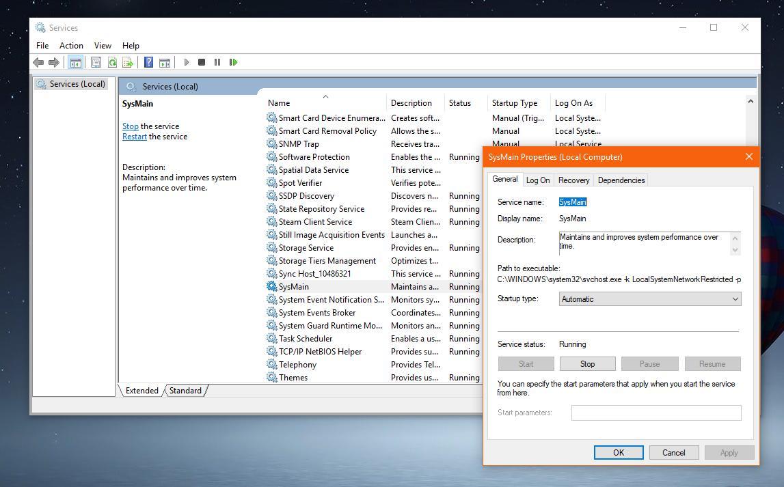Click the gear icon beside SSDP Discovery
Image resolution: width=784 pixels, height=487 pixels.
271,195
